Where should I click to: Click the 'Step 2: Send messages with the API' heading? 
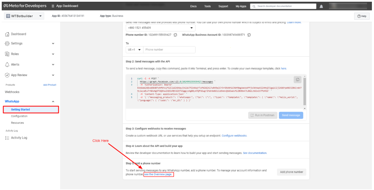[148, 62]
